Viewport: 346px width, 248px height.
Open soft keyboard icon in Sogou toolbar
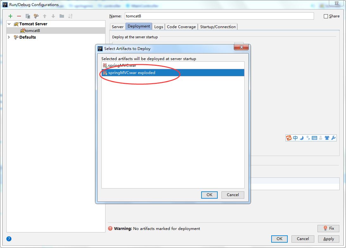tap(314, 138)
